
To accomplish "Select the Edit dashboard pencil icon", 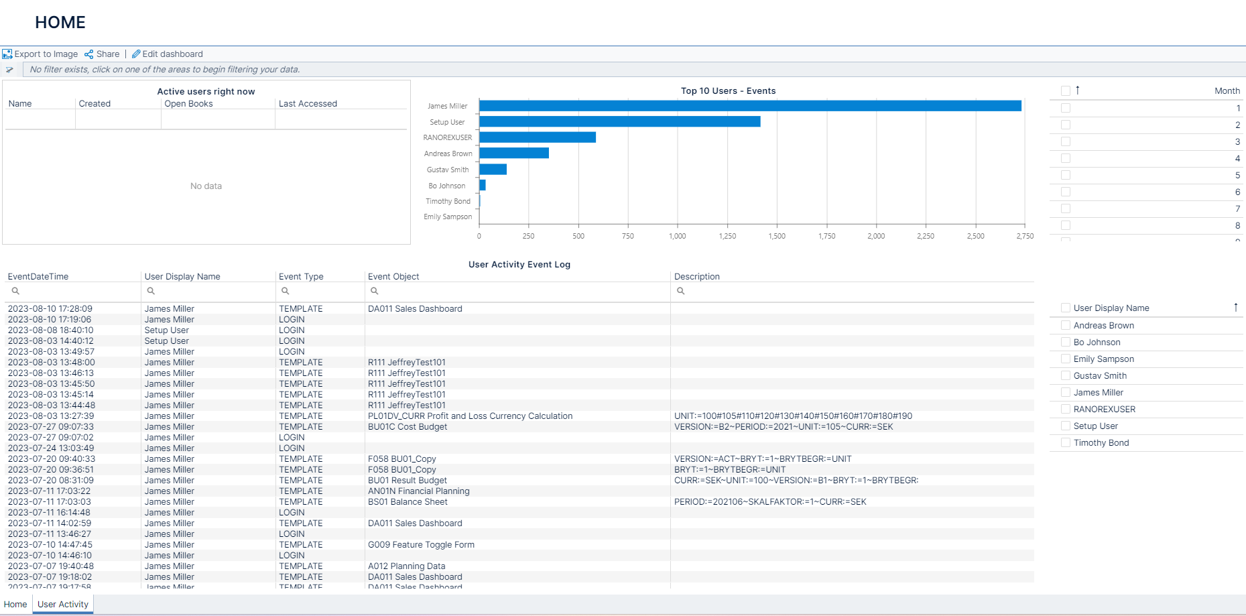I will click(136, 54).
